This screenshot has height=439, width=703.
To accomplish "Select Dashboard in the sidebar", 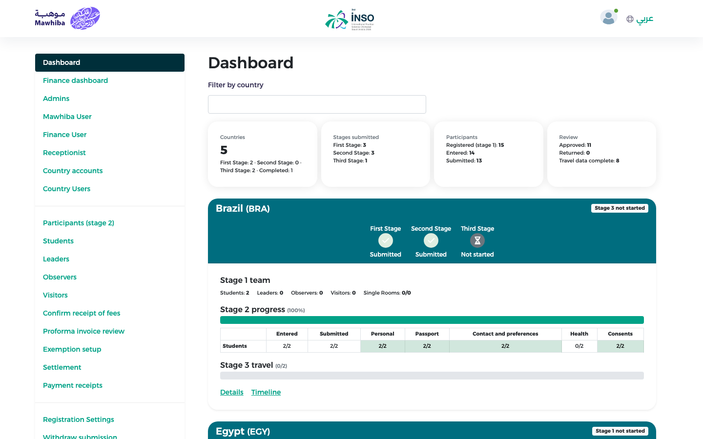I will tap(110, 62).
